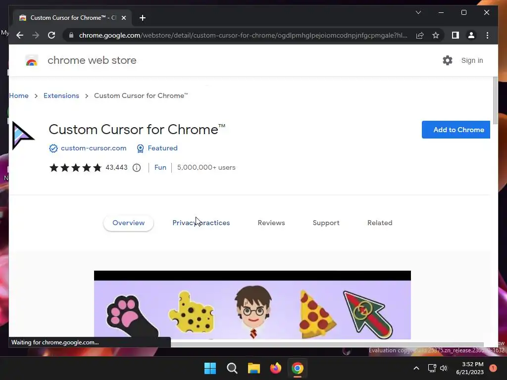
Task: Reload the page with the refresh icon
Action: pyautogui.click(x=51, y=35)
